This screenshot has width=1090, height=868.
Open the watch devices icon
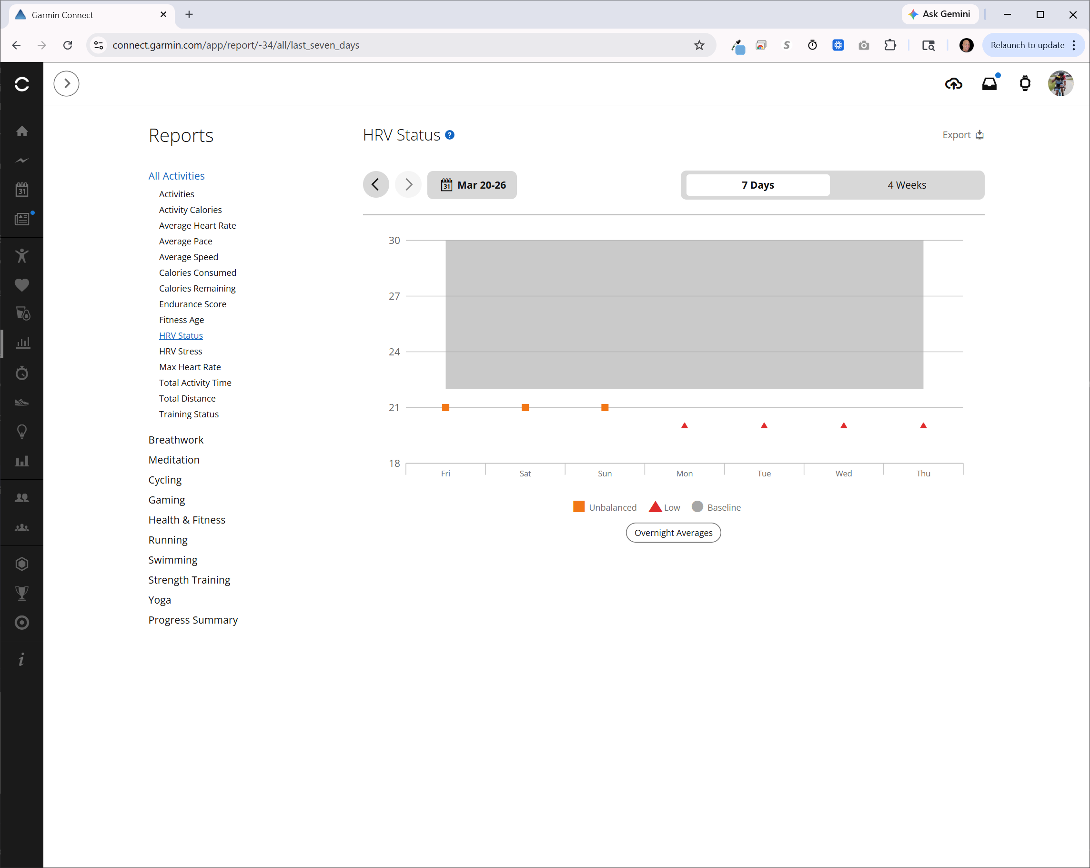[1024, 84]
